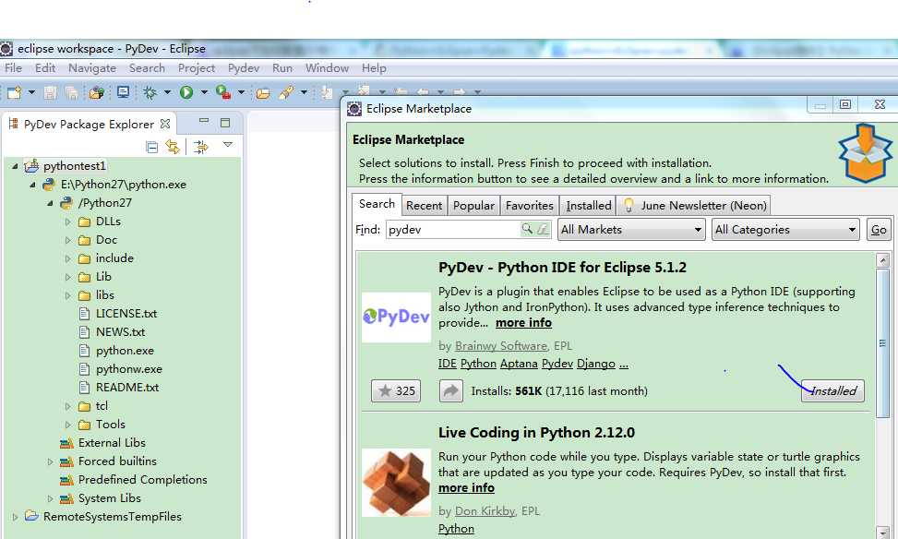The height and width of the screenshot is (539, 898).
Task: Select the Predefined Completions node
Action: (x=143, y=479)
